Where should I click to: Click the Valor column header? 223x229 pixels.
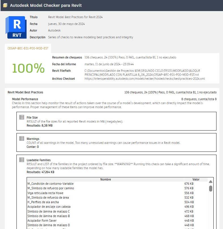196,180
